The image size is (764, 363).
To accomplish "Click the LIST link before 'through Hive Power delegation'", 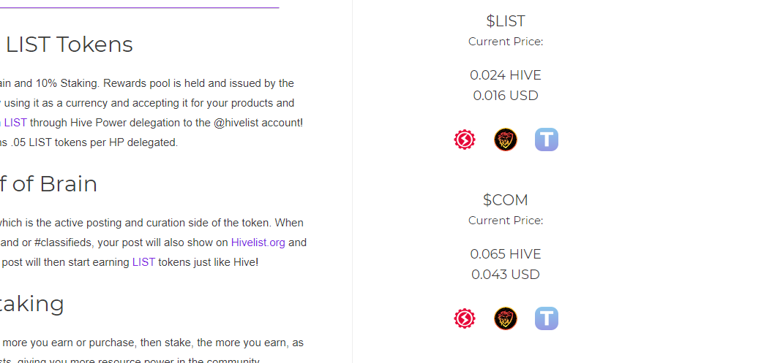I will tap(14, 123).
